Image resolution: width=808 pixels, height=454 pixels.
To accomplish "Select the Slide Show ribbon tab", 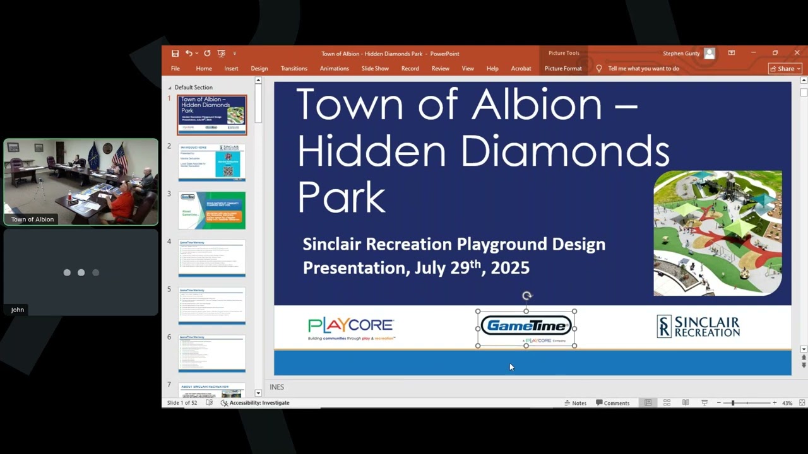I will coord(375,69).
